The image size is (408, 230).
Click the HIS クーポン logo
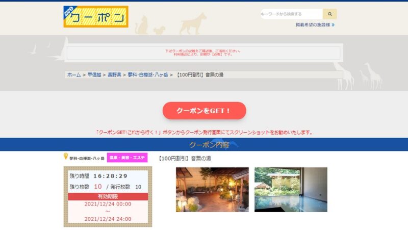[96, 17]
